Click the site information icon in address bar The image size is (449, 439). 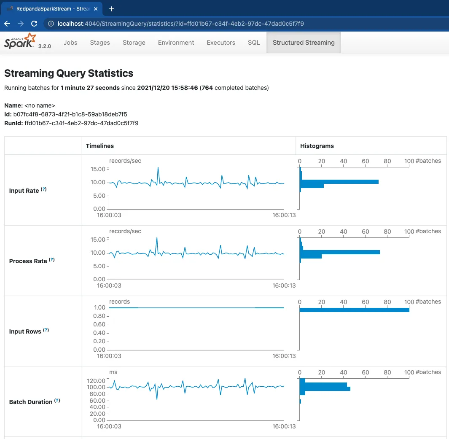click(51, 24)
